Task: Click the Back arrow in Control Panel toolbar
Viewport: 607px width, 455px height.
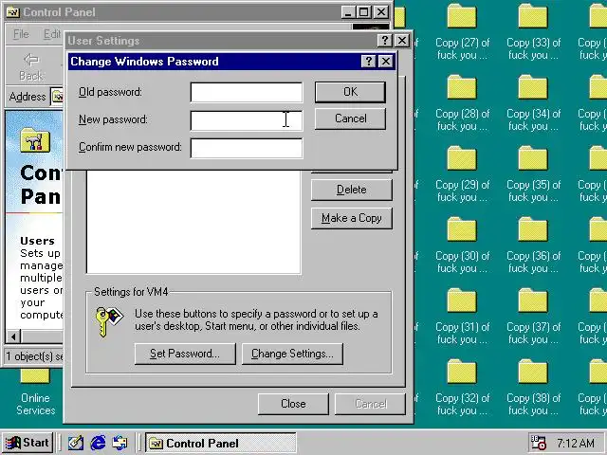Action: (x=31, y=66)
